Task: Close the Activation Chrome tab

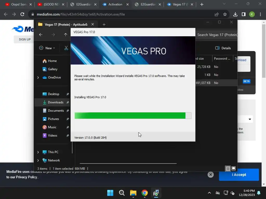Action: point(127,5)
